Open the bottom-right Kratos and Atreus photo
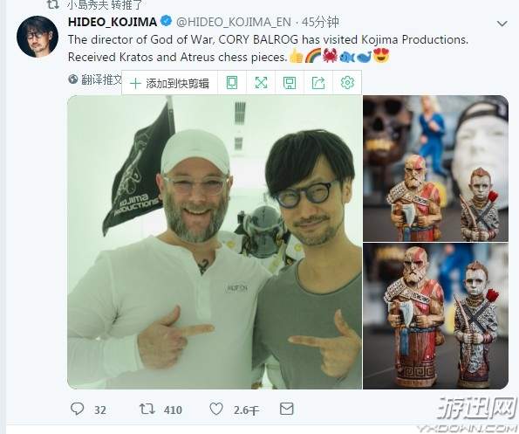 coord(435,316)
